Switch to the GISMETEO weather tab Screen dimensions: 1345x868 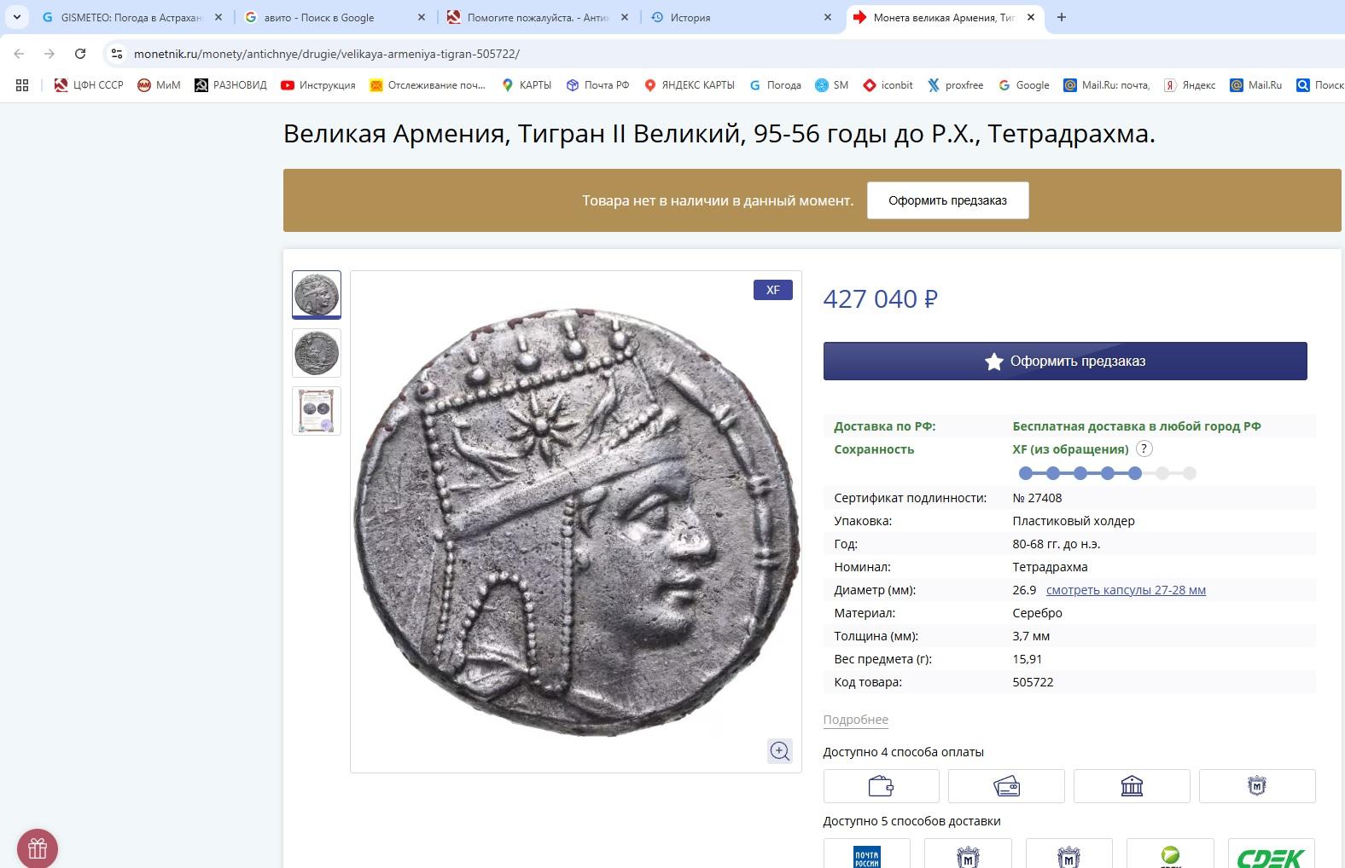(x=130, y=17)
